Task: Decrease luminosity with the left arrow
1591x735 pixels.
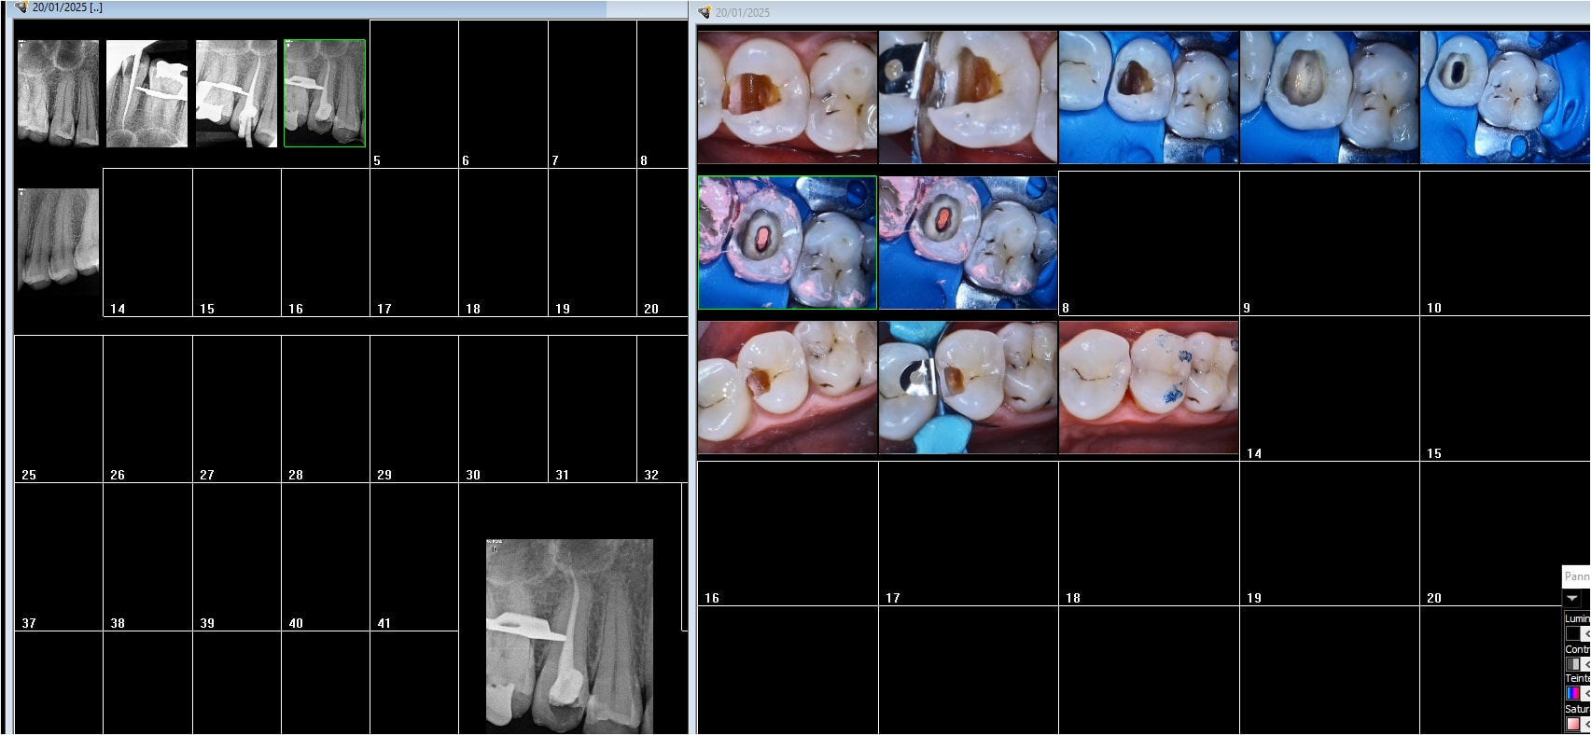Action: tap(1586, 634)
